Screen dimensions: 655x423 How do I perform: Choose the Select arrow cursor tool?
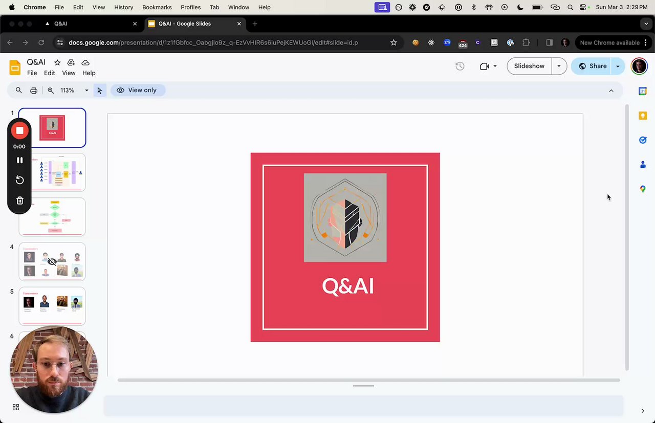tap(99, 90)
